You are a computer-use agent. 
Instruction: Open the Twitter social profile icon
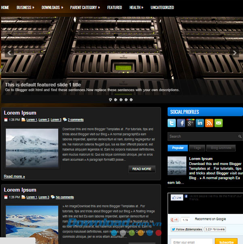tap(172, 123)
